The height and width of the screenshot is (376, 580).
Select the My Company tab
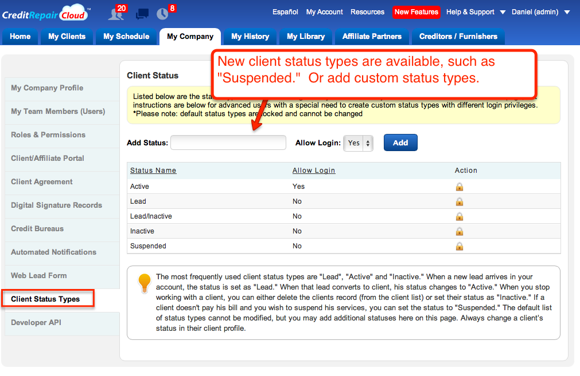coord(190,37)
